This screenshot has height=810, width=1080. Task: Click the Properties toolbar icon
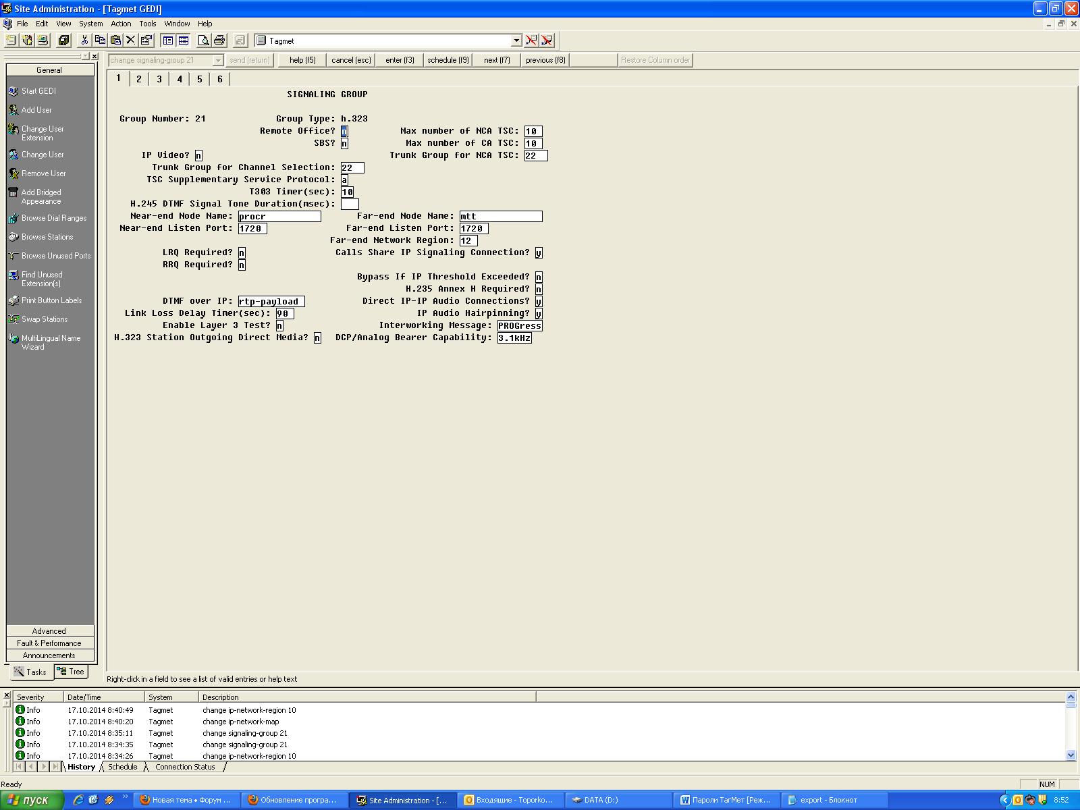tap(146, 40)
